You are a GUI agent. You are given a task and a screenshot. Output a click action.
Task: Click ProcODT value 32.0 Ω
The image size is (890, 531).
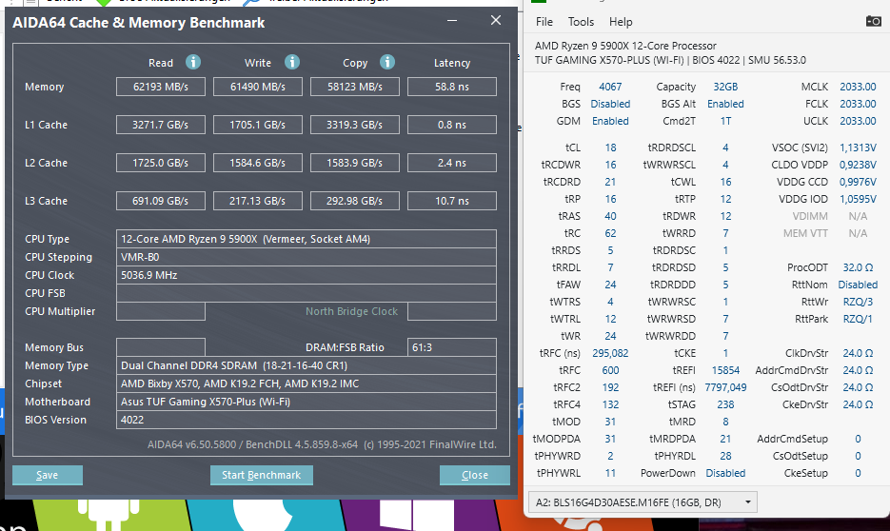tap(858, 267)
